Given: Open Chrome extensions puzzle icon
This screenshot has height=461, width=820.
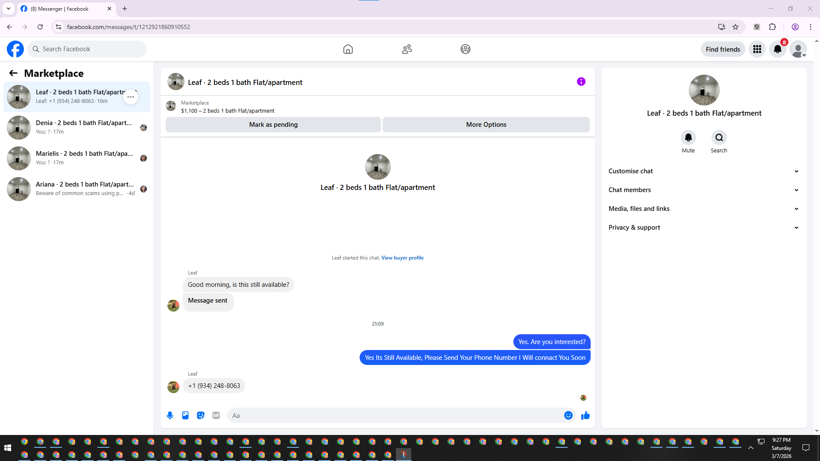Looking at the screenshot, I should click(773, 27).
